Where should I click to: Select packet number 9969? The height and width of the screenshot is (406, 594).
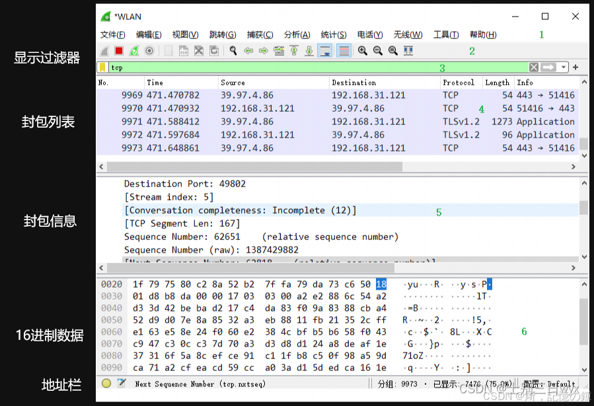pyautogui.click(x=338, y=95)
